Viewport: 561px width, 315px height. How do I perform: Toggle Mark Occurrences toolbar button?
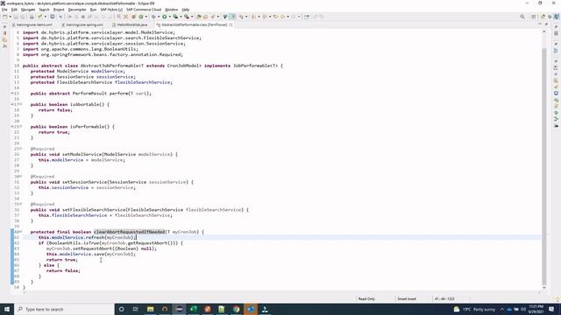pos(232,17)
